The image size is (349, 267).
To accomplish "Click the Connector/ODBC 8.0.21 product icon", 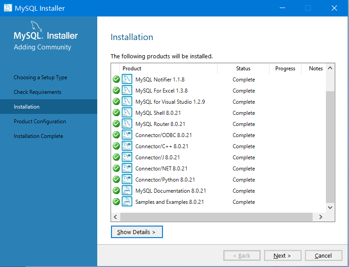I will click(x=127, y=135).
